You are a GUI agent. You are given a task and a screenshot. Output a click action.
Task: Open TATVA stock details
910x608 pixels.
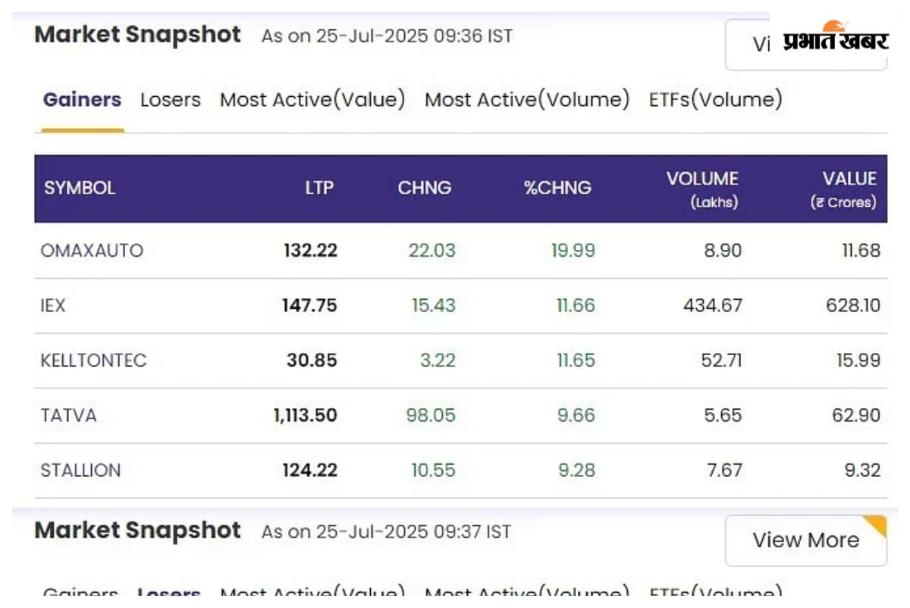click(x=69, y=415)
